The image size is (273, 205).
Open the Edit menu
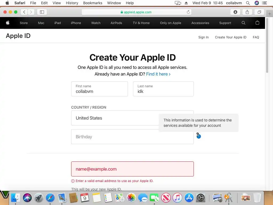(44, 3)
